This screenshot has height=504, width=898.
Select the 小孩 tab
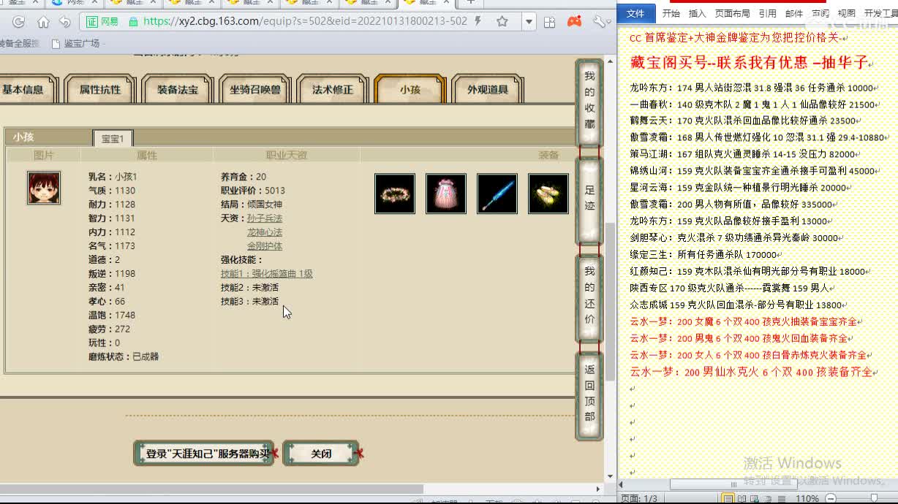410,90
